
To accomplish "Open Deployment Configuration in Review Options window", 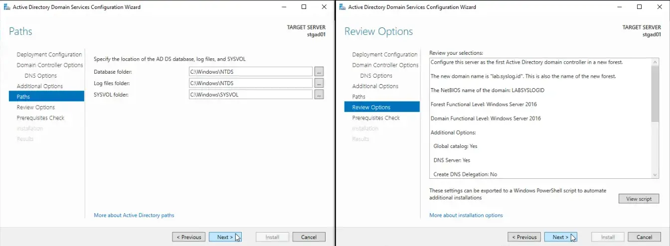I will [x=384, y=55].
